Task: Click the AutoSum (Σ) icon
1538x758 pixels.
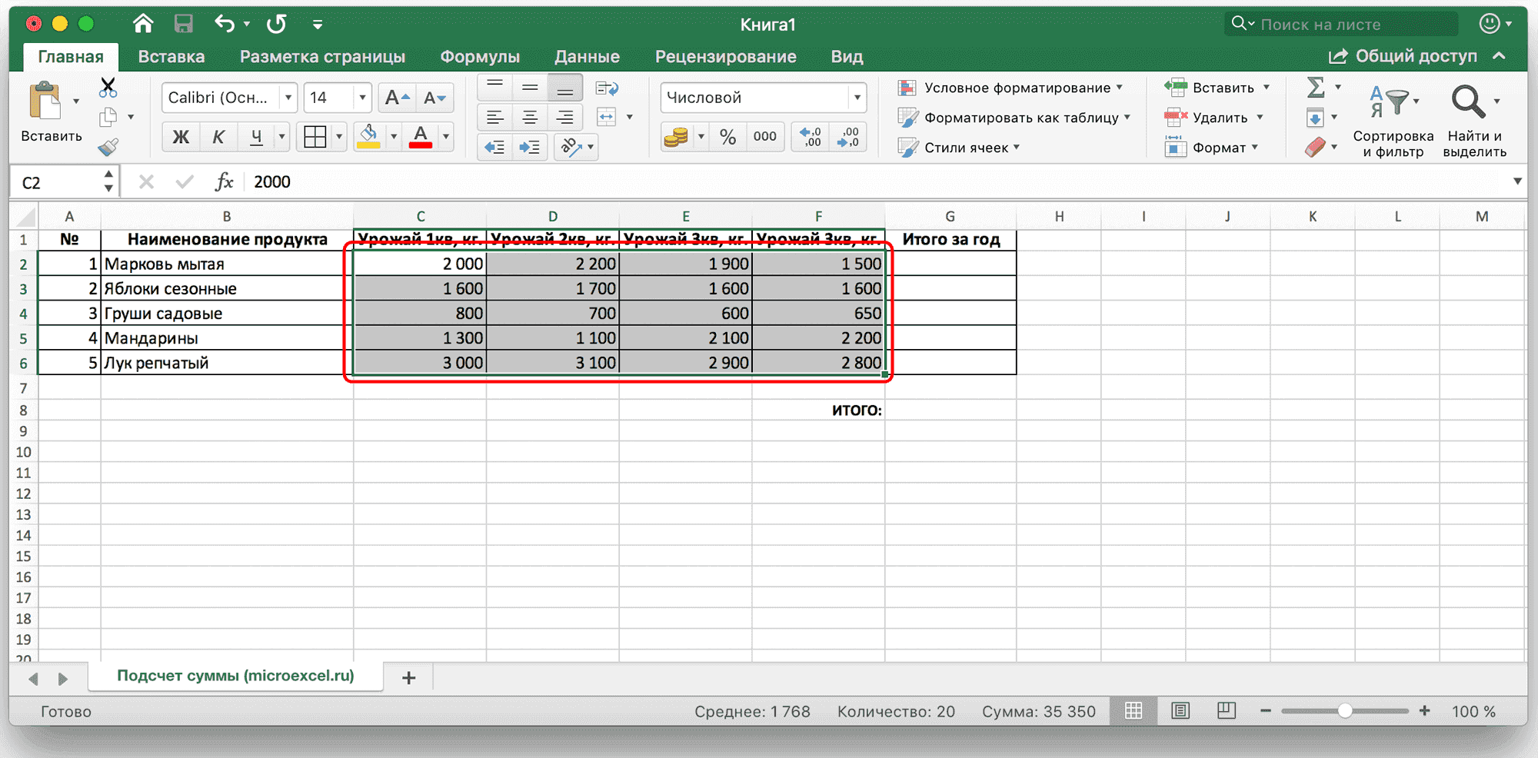Action: click(x=1318, y=88)
